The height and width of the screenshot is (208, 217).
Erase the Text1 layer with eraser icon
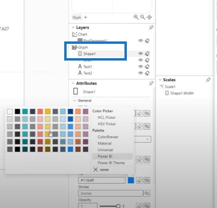(x=147, y=67)
